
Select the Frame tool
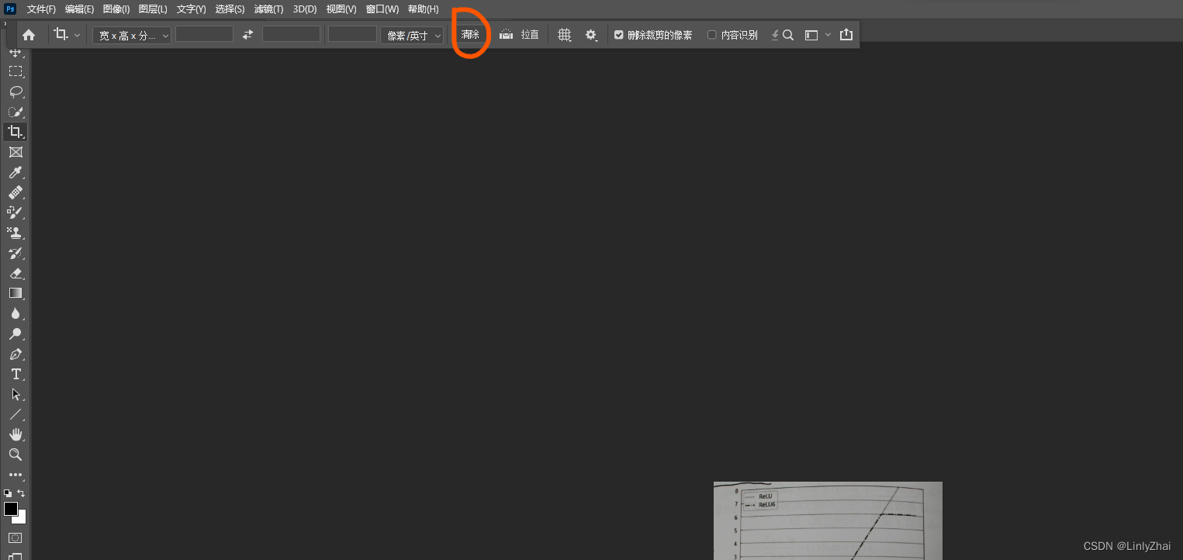[16, 152]
